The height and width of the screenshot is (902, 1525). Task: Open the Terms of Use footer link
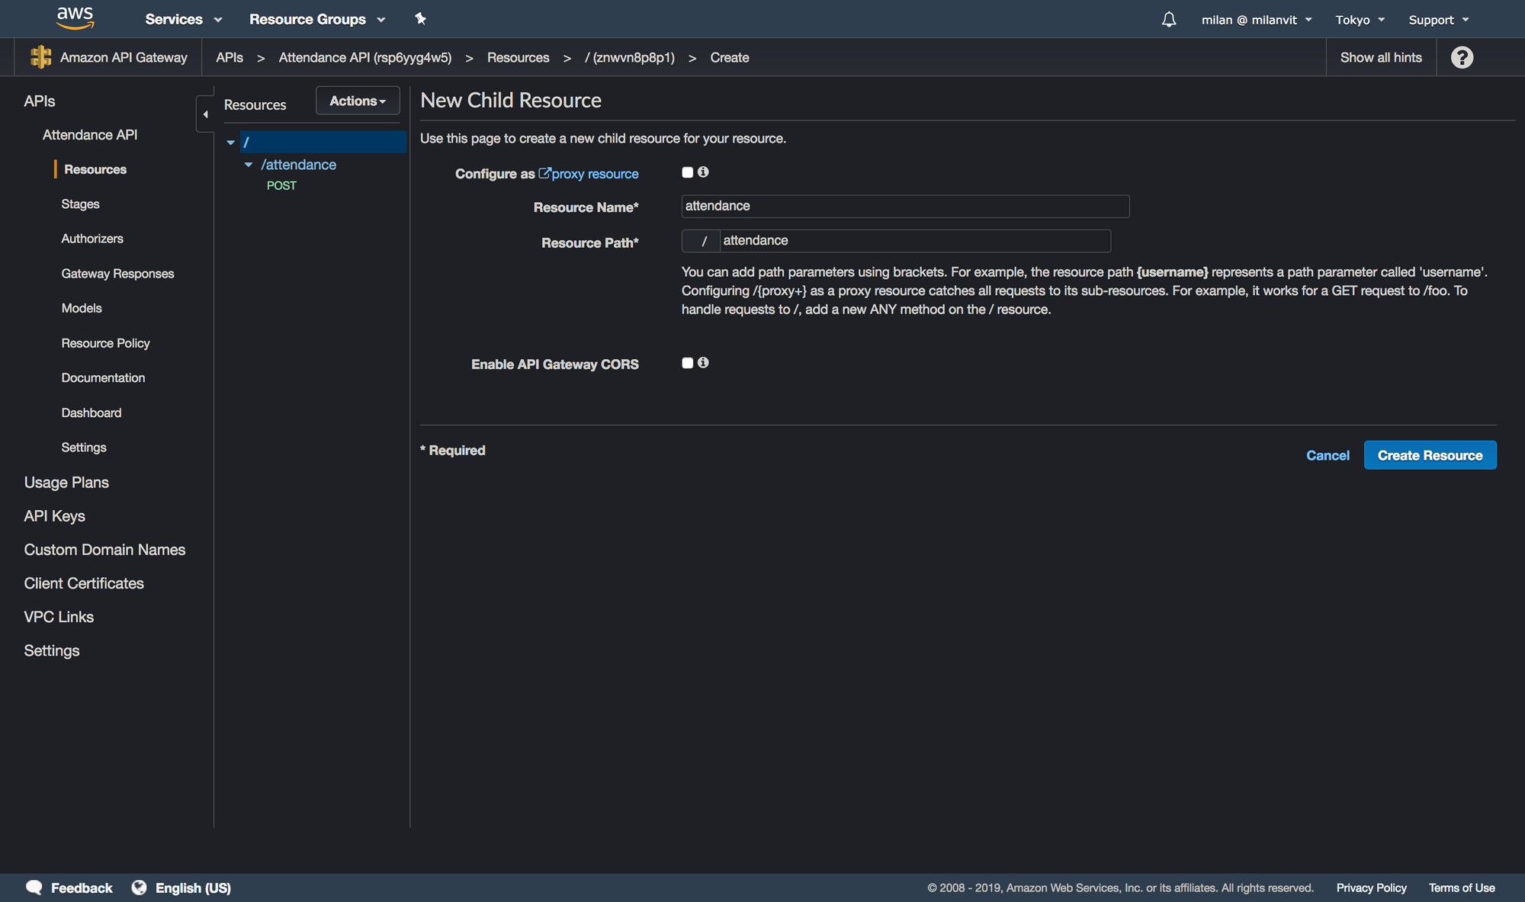click(1462, 888)
